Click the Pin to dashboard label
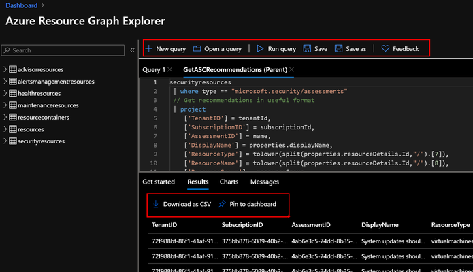This screenshot has width=473, height=272. [252, 204]
